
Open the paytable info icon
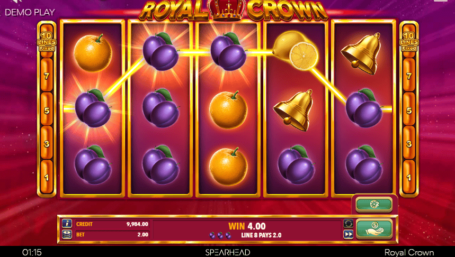[x=67, y=224]
